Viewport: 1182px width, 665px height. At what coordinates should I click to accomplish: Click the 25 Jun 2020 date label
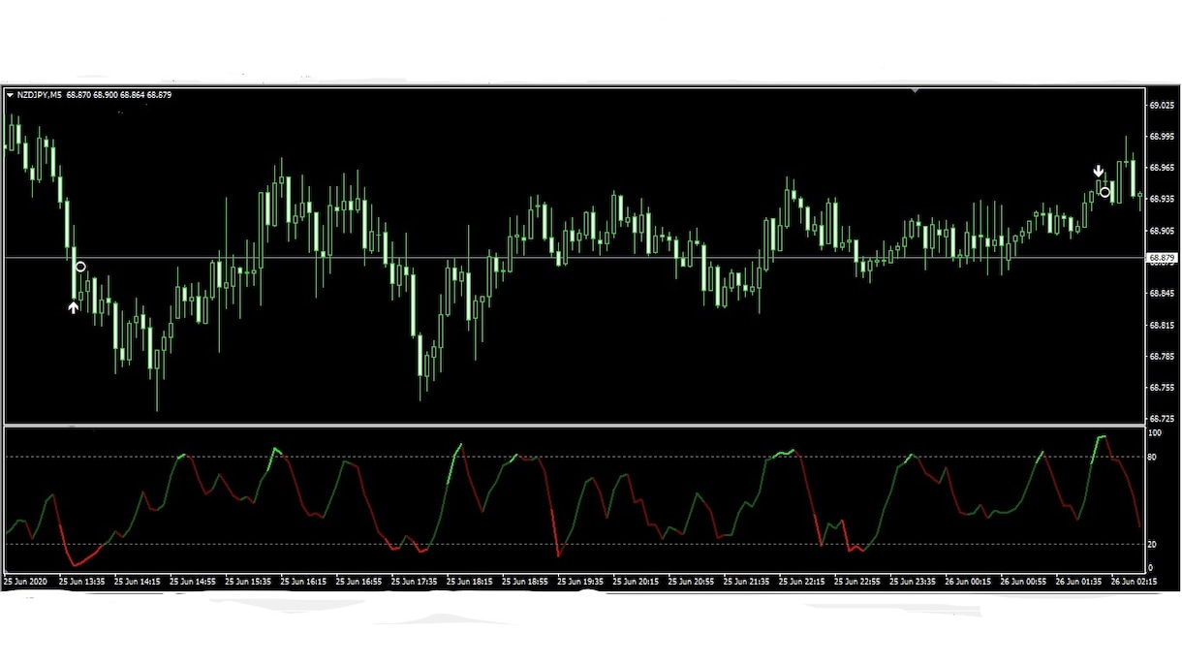(x=25, y=582)
